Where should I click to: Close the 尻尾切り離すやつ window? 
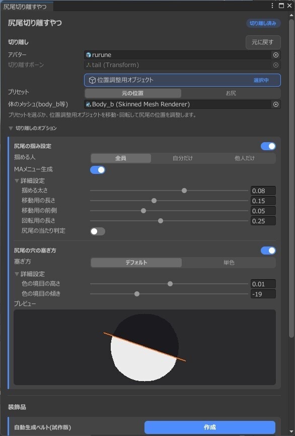coord(289,6)
